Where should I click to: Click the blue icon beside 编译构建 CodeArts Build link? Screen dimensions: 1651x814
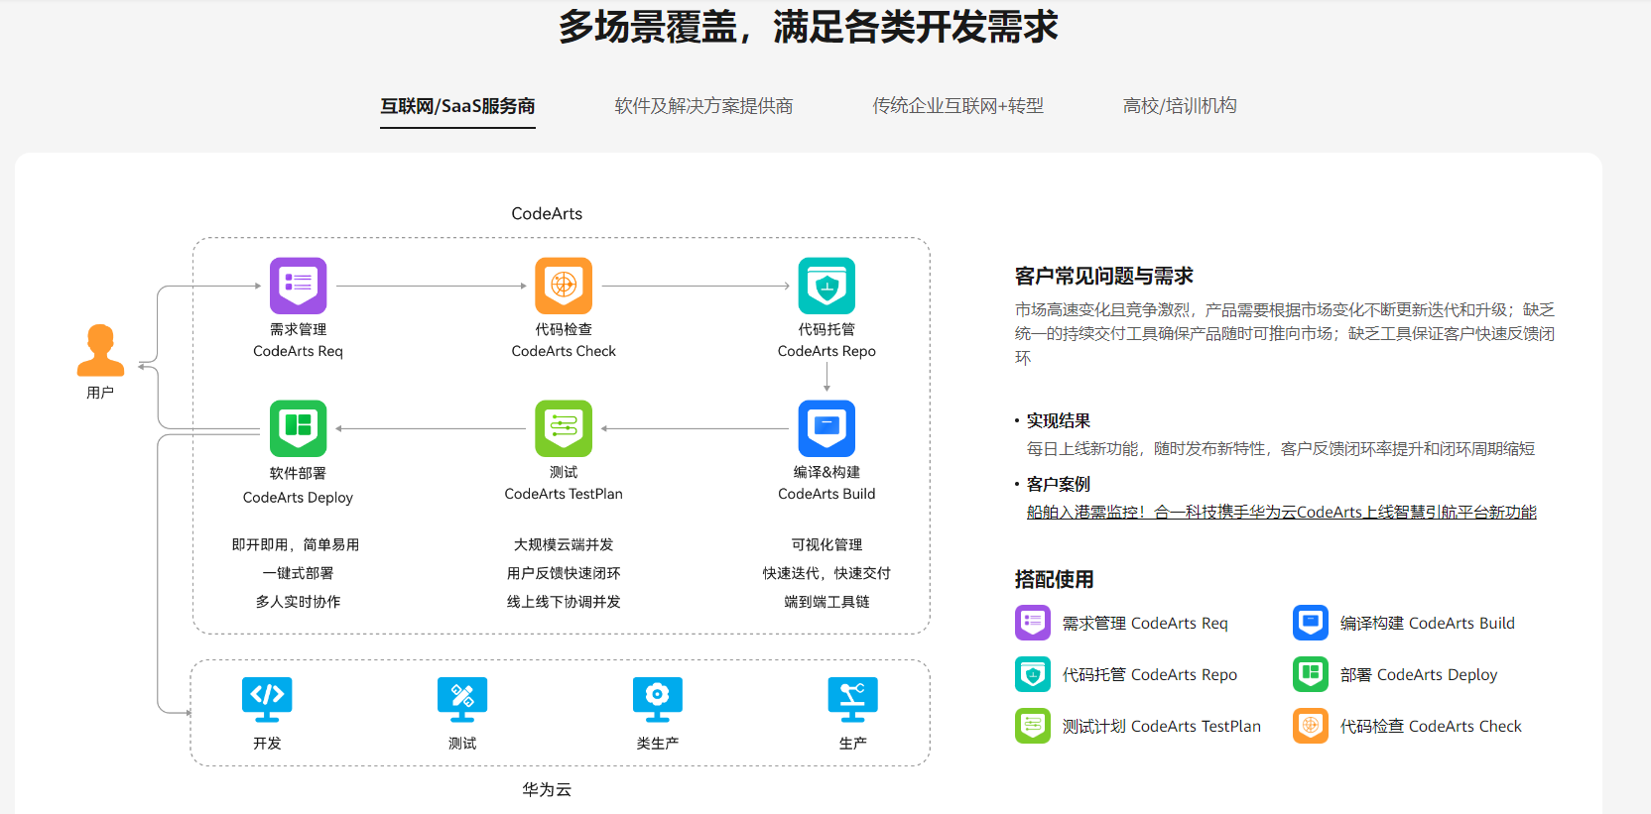(1311, 623)
